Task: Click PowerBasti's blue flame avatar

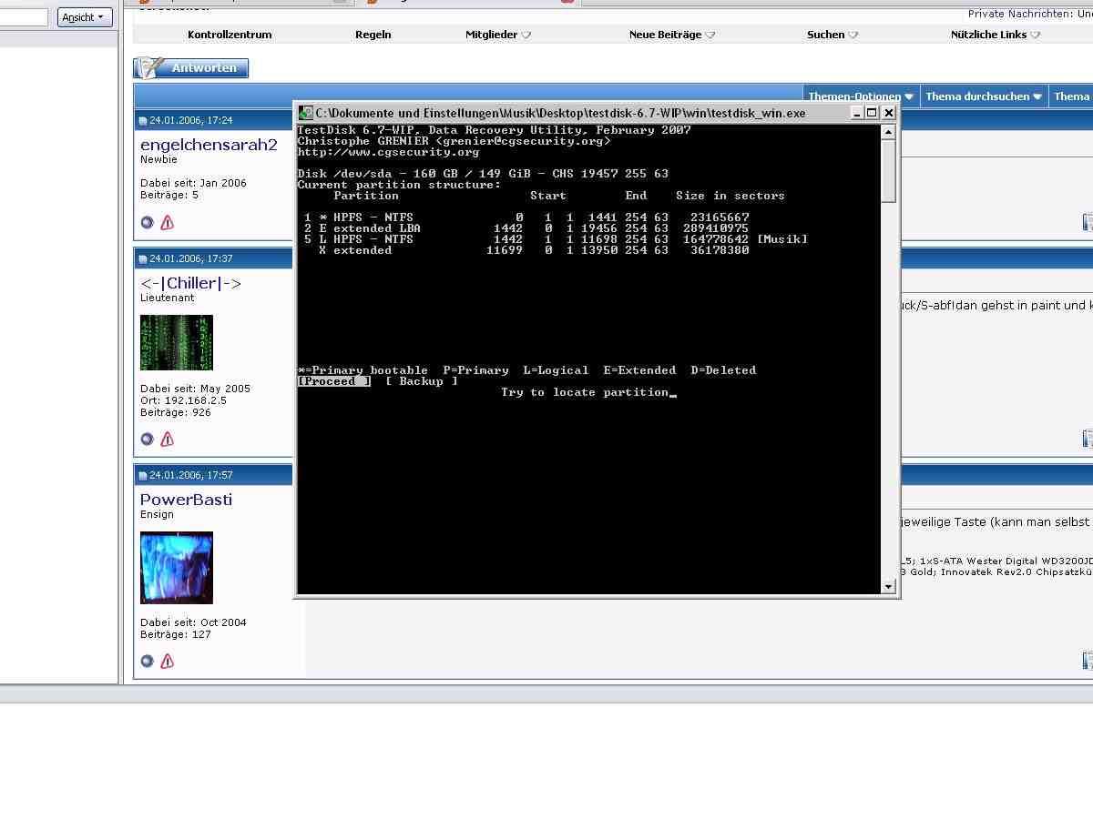Action: [x=177, y=568]
